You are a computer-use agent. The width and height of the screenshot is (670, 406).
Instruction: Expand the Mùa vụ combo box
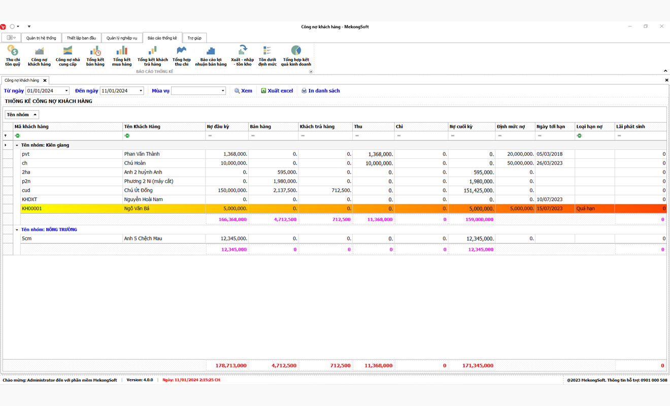click(x=222, y=91)
